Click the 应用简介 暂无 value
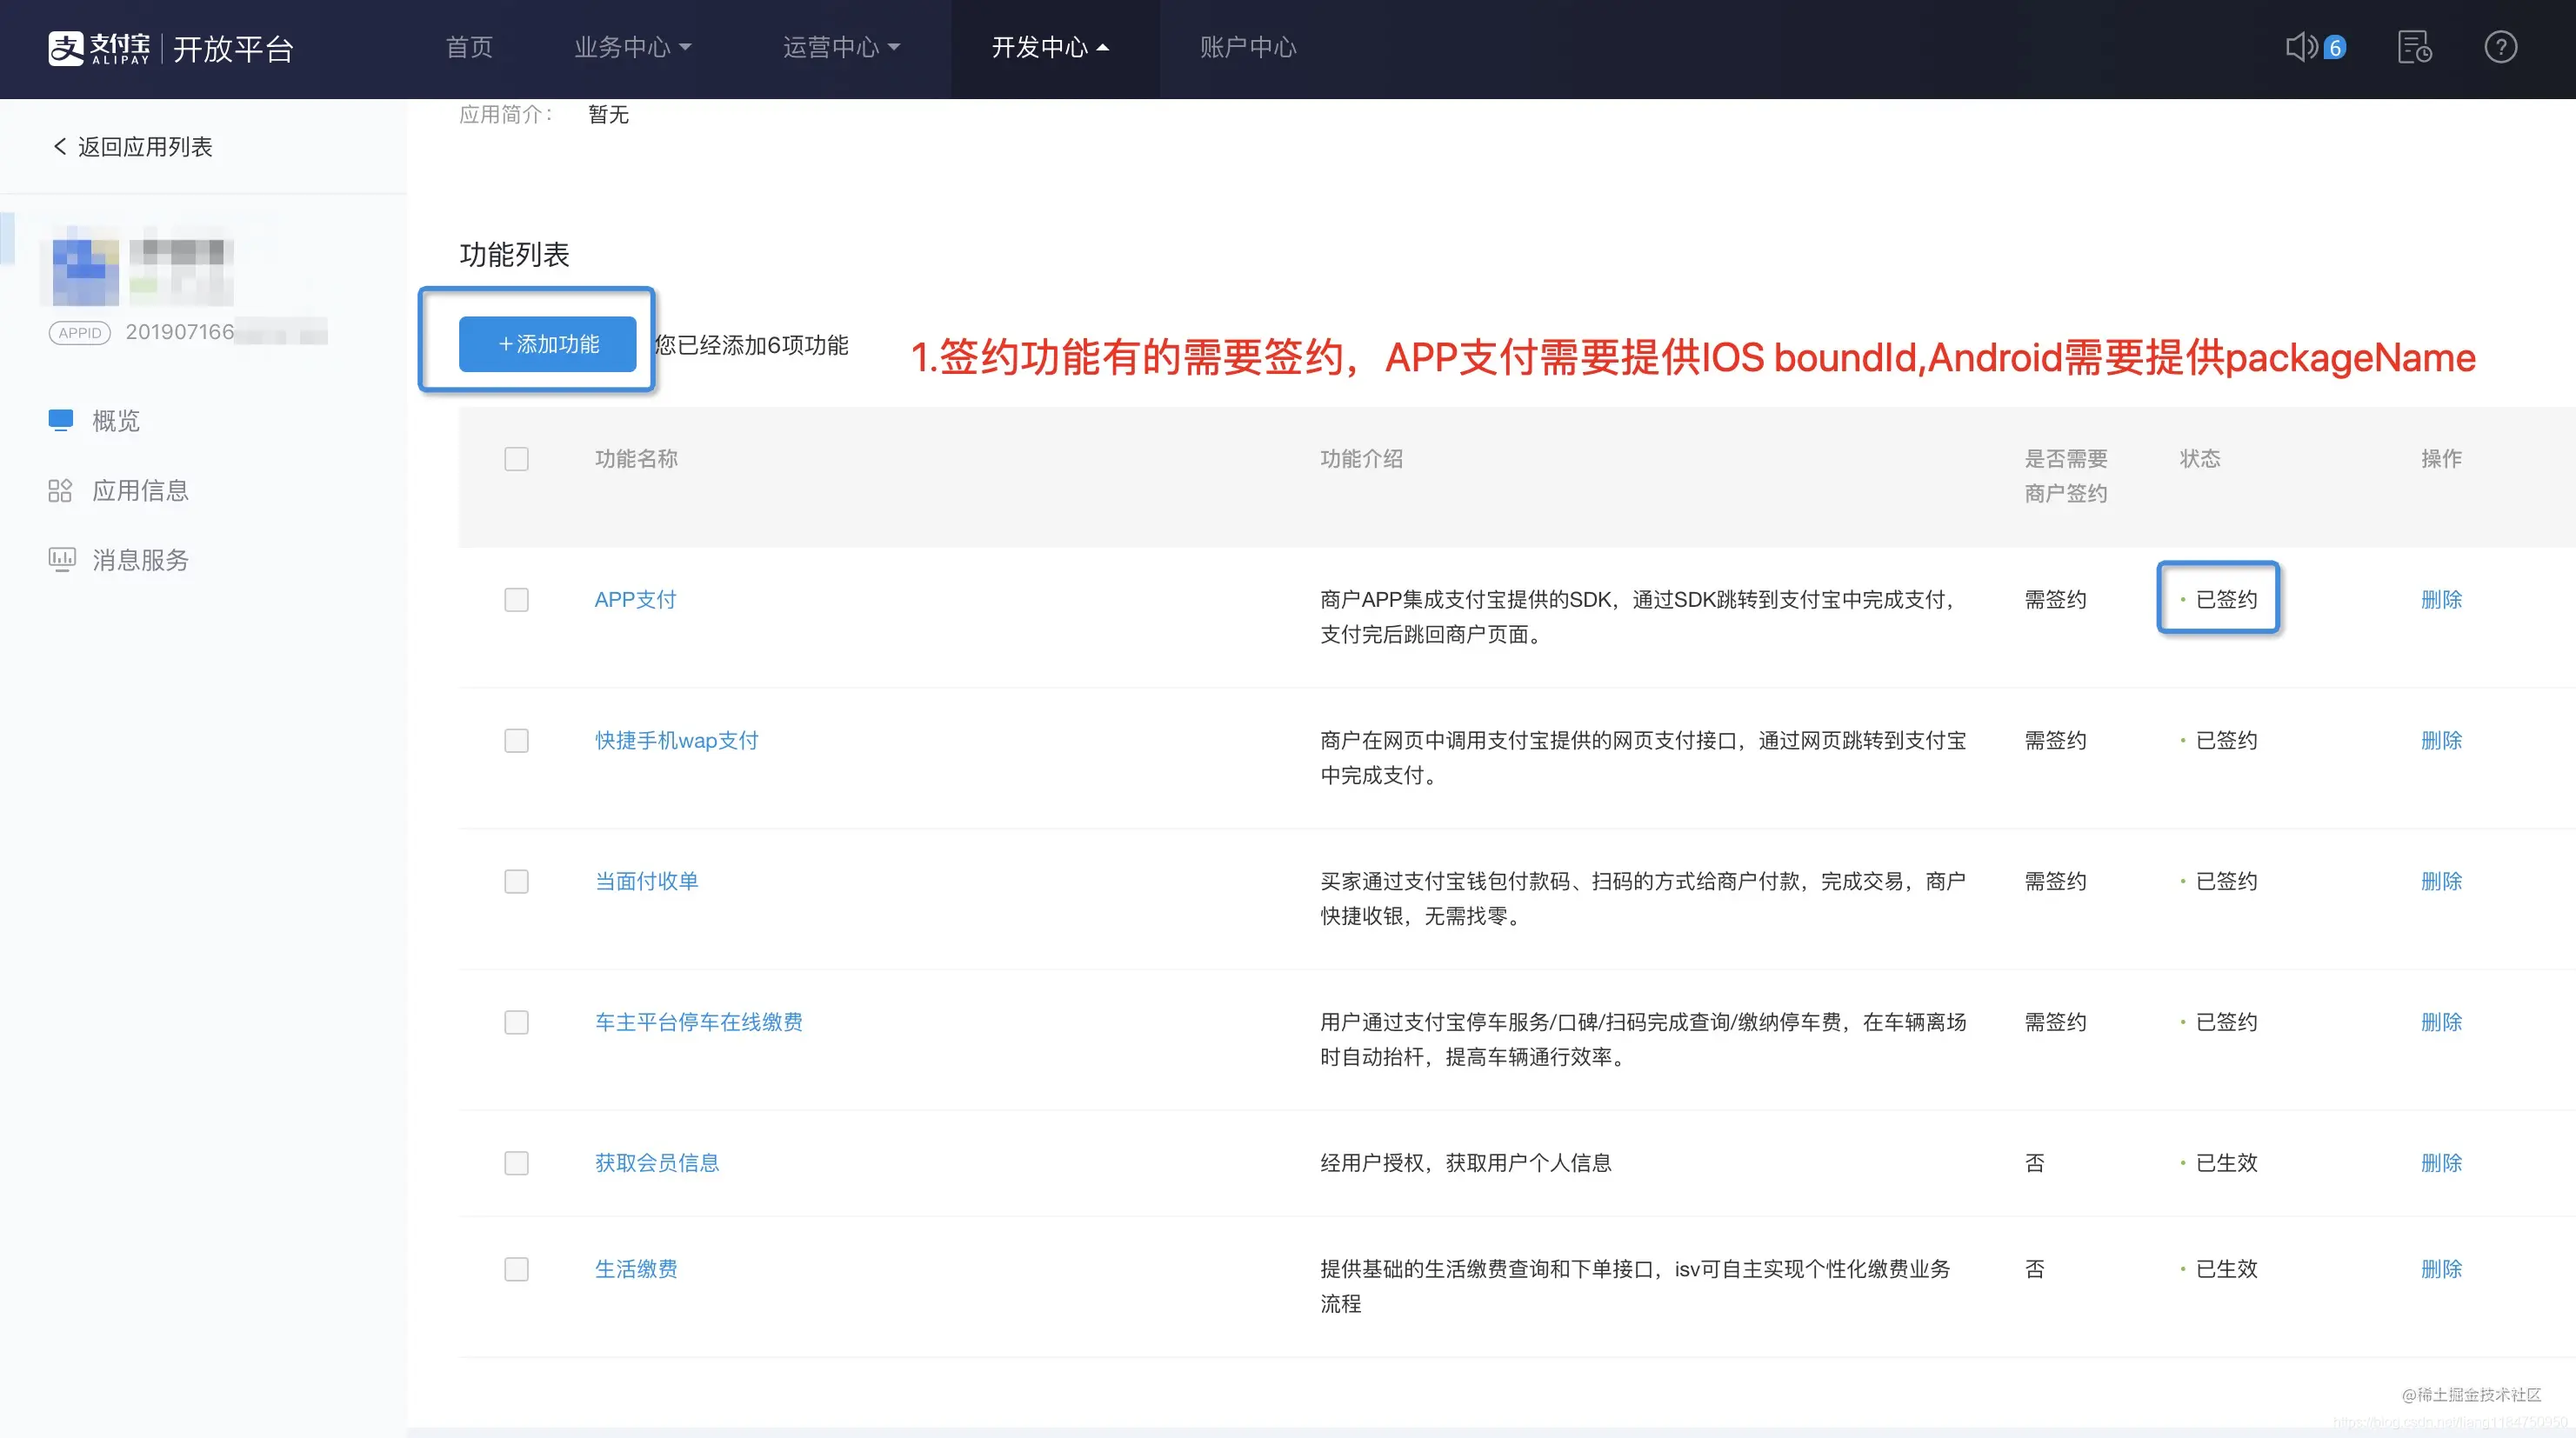Screen dimensions: 2576x1438 [x=608, y=115]
